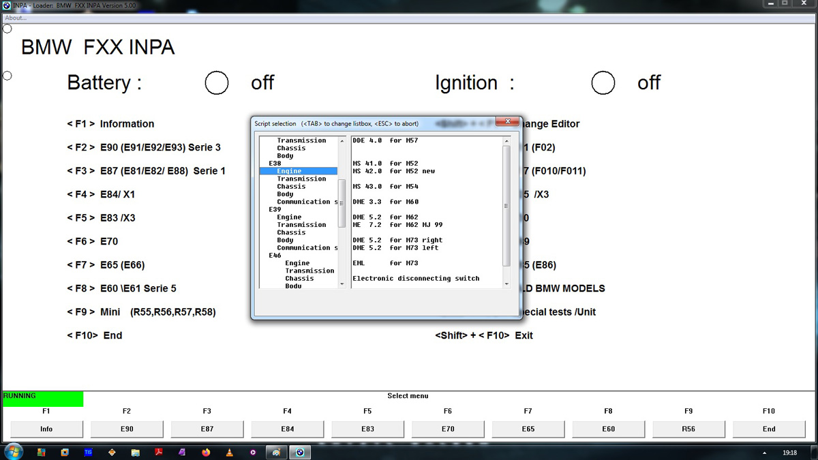Image resolution: width=818 pixels, height=460 pixels.
Task: Choose 'Electronic disconnecting switch' script
Action: (x=416, y=278)
